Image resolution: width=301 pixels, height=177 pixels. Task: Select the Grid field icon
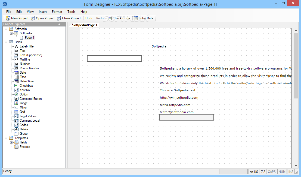16,112
